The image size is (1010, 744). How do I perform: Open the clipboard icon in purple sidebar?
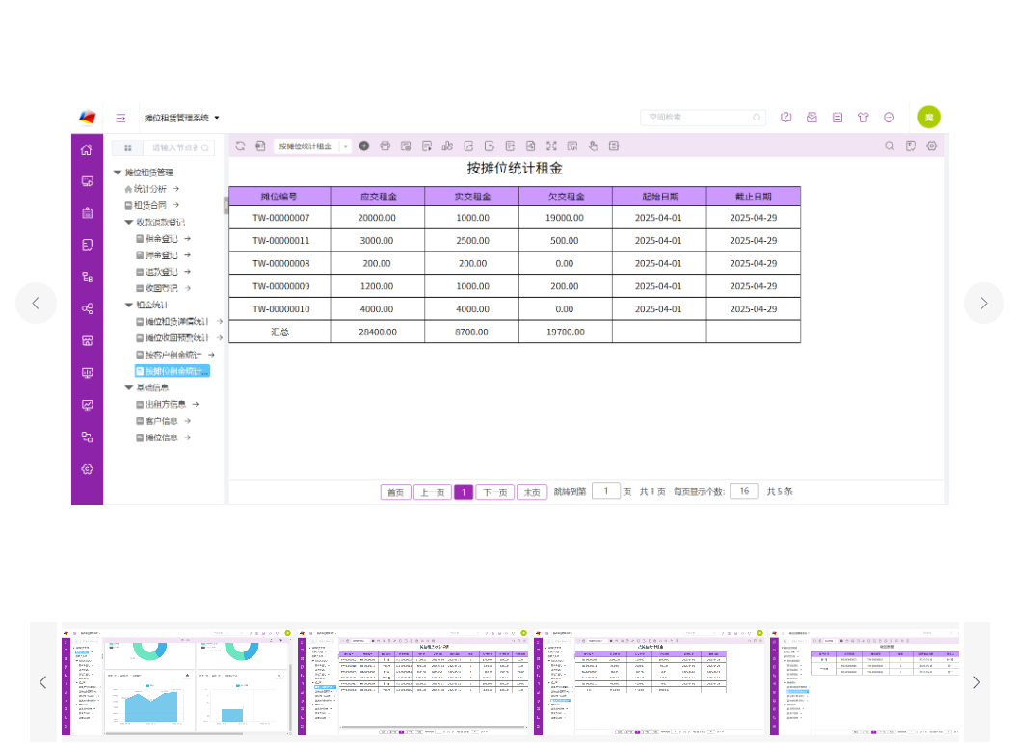tap(87, 213)
